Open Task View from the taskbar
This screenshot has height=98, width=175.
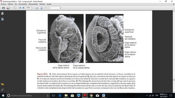[53, 96]
